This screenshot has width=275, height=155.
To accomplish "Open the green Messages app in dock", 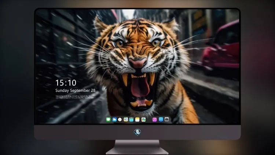I will [108, 119].
